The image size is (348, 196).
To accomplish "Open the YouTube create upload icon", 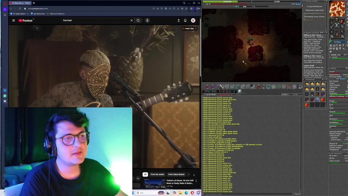I will point(179,20).
